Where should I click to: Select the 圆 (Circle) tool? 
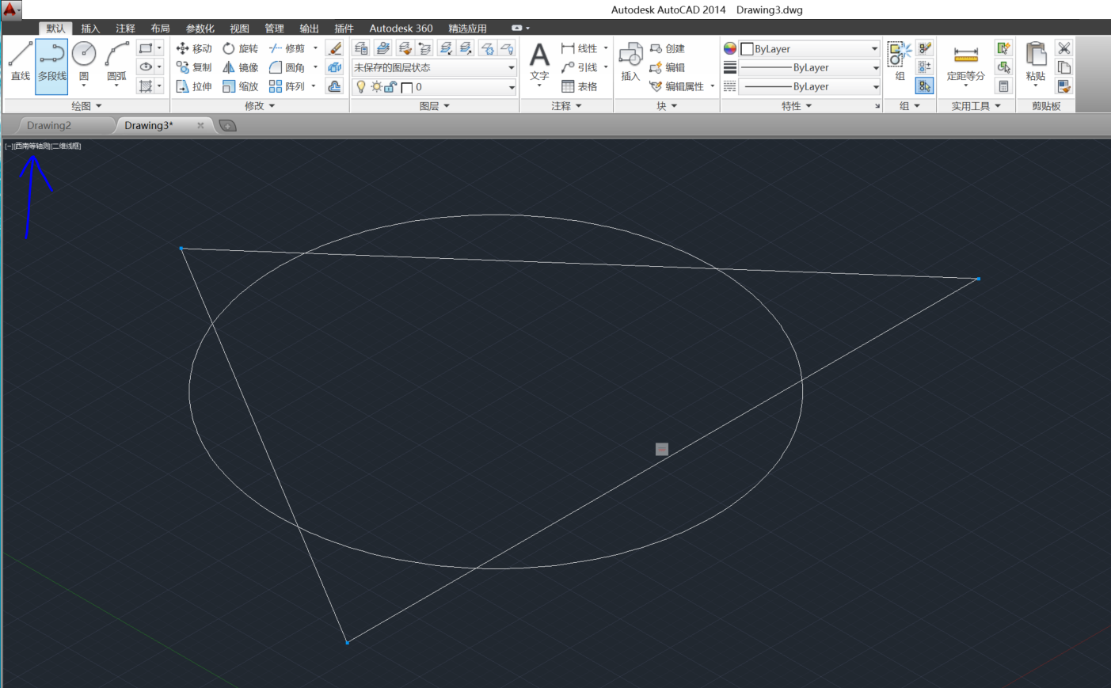point(84,62)
